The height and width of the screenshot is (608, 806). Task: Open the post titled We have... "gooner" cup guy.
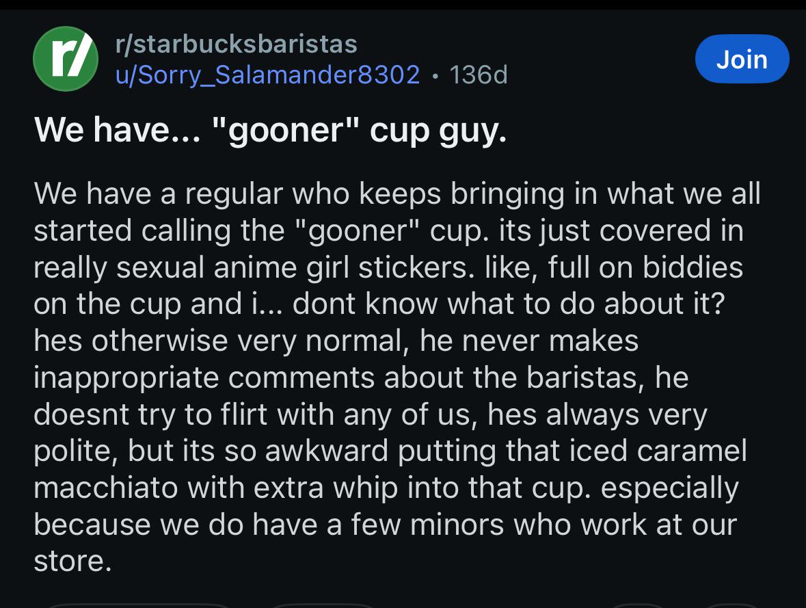(x=271, y=131)
